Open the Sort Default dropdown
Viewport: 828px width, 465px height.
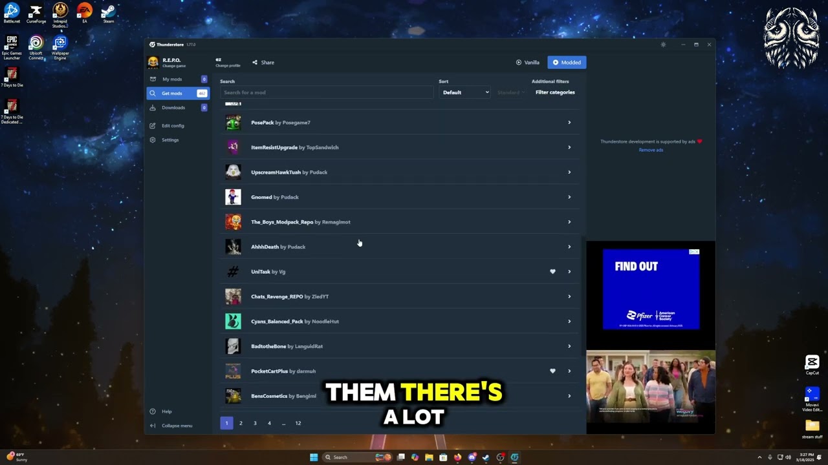pyautogui.click(x=465, y=92)
